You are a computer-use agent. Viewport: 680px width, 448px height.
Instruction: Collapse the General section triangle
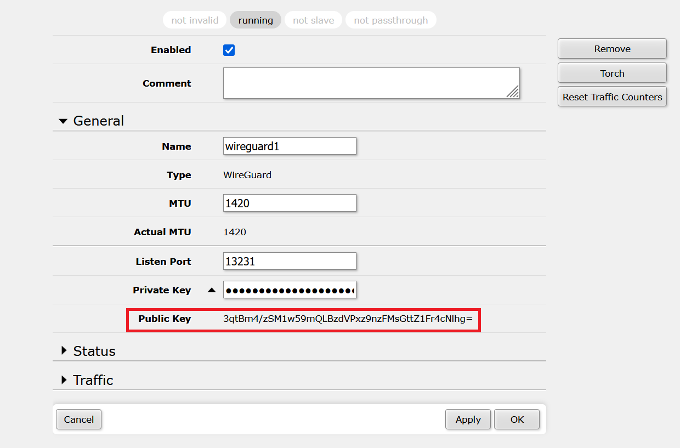(x=63, y=121)
